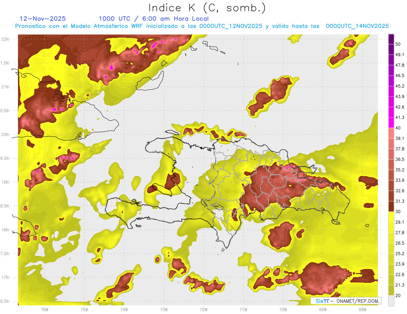Select the '31.3' legend value
The width and height of the screenshot is (407, 314).
(x=400, y=201)
